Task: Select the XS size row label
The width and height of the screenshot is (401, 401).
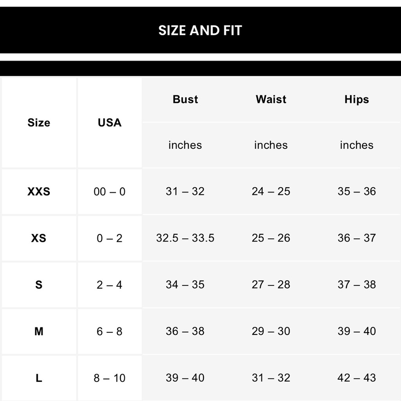Action: [39, 238]
